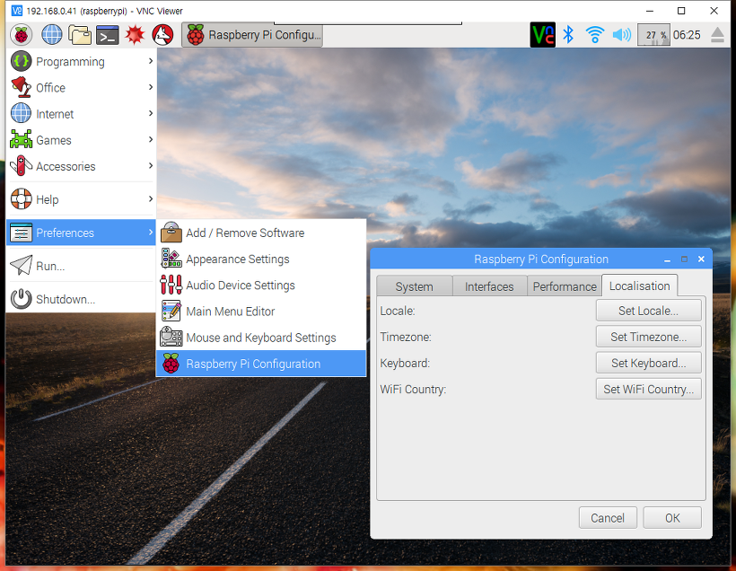Choose Run... from the main menu
The height and width of the screenshot is (571, 736).
tap(81, 266)
